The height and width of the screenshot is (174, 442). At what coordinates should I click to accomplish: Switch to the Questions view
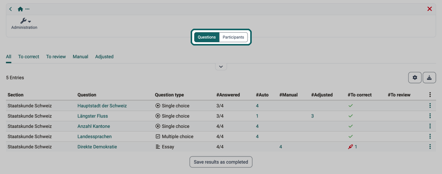tap(207, 37)
